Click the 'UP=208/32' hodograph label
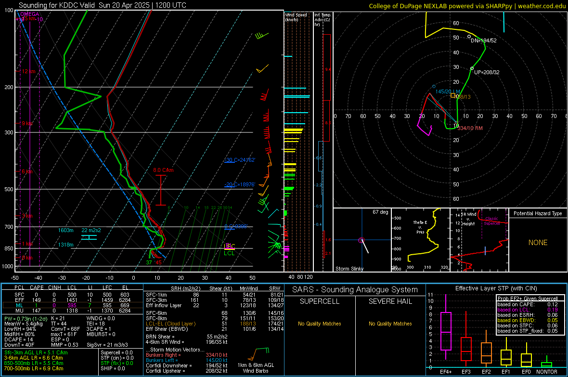The width and height of the screenshot is (568, 377). 487,73
